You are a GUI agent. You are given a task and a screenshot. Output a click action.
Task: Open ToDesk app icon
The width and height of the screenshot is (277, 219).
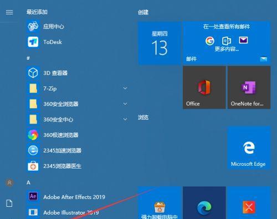point(33,42)
